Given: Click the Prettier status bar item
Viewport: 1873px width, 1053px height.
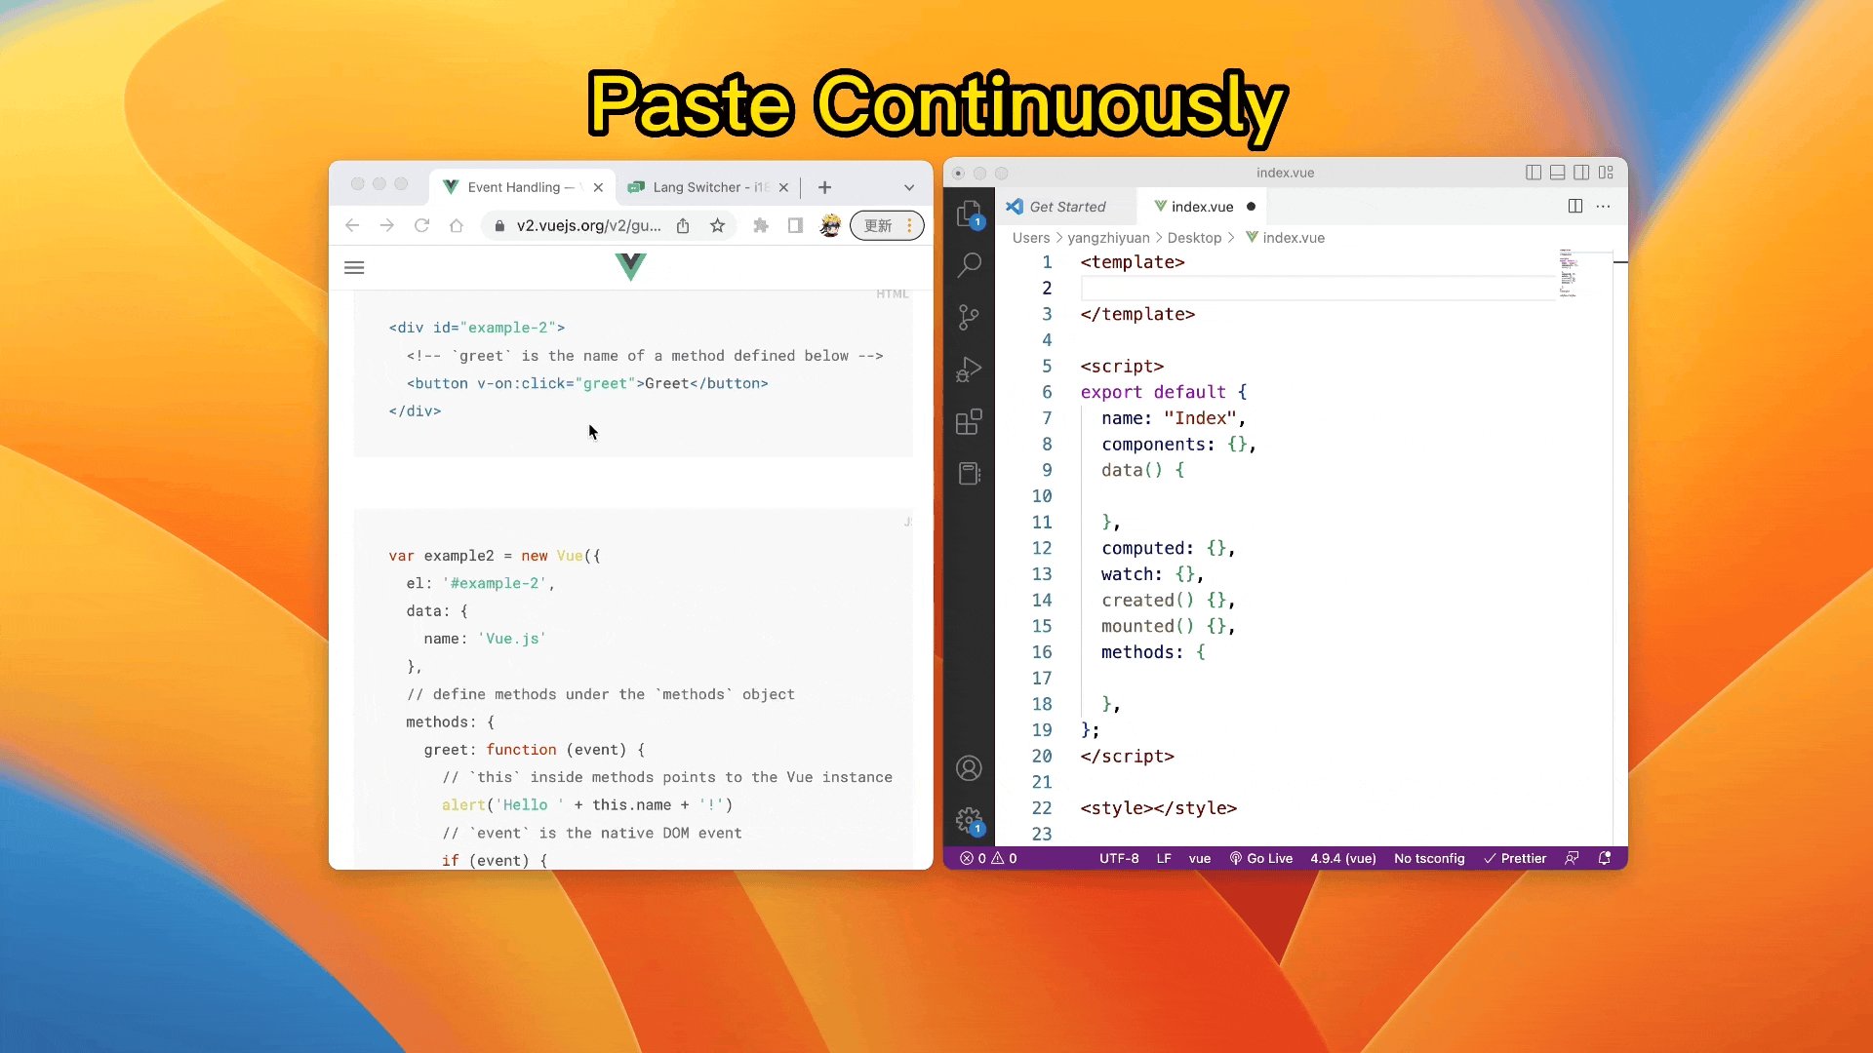Looking at the screenshot, I should 1515,858.
